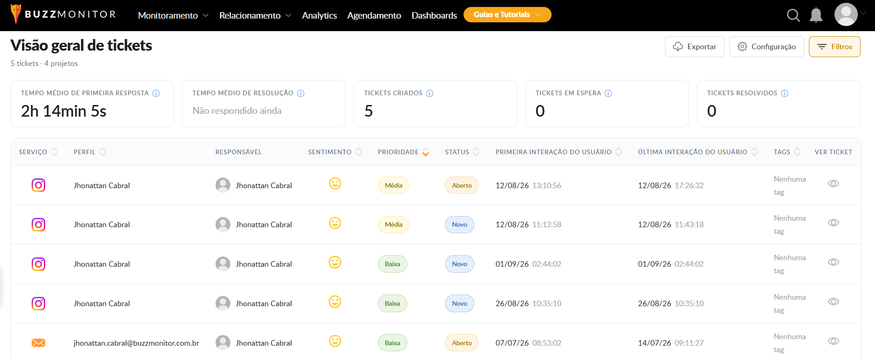Click sentiment smiley in the 13:10:56 row
The height and width of the screenshot is (361, 875).
pyautogui.click(x=335, y=184)
